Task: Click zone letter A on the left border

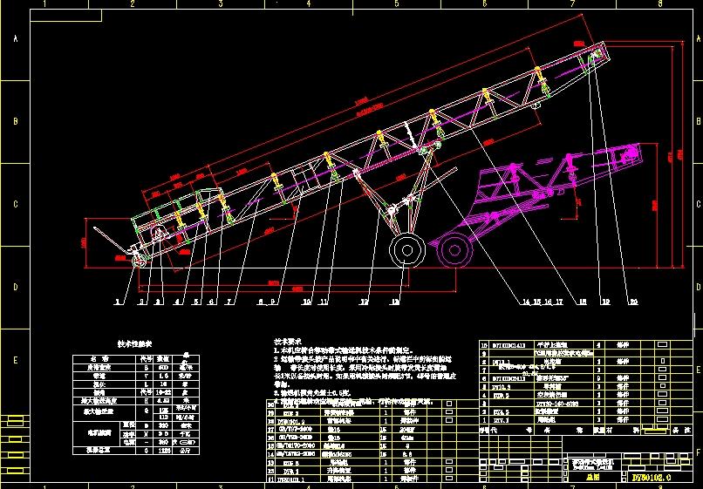Action: tap(16, 39)
